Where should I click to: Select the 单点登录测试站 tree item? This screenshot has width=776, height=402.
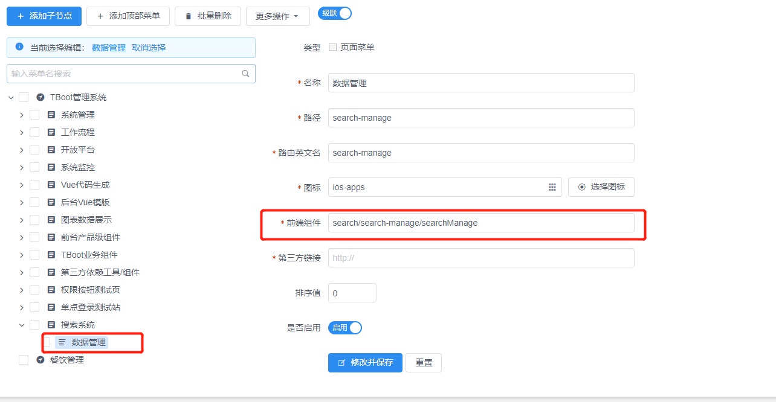click(91, 307)
